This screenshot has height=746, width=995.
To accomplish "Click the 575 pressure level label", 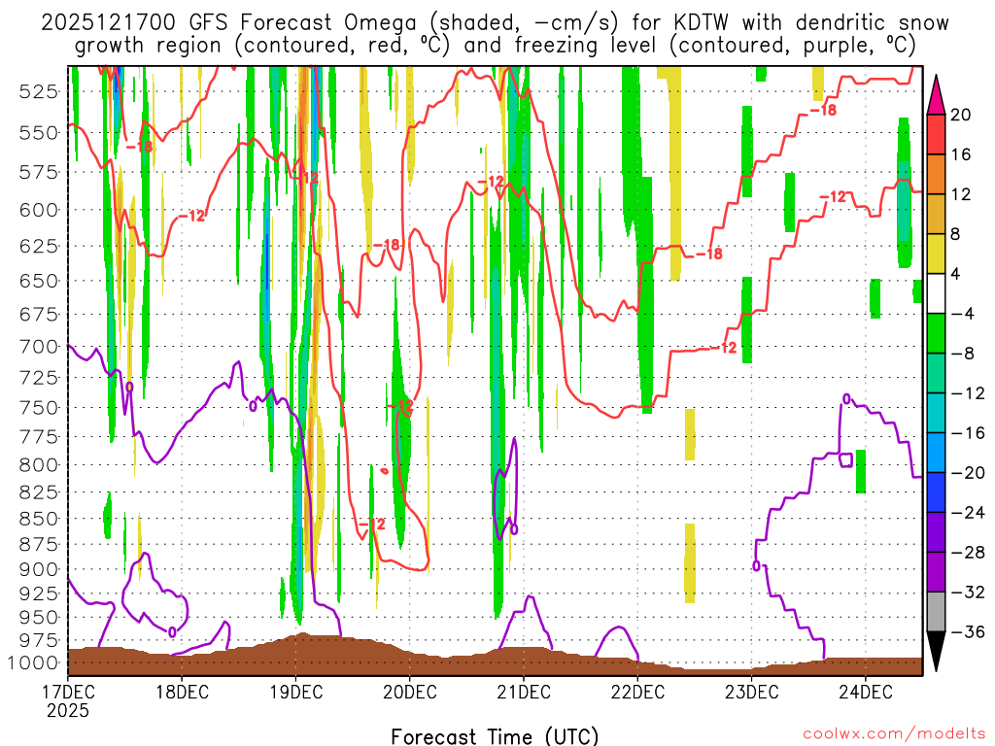I will 38,172.
